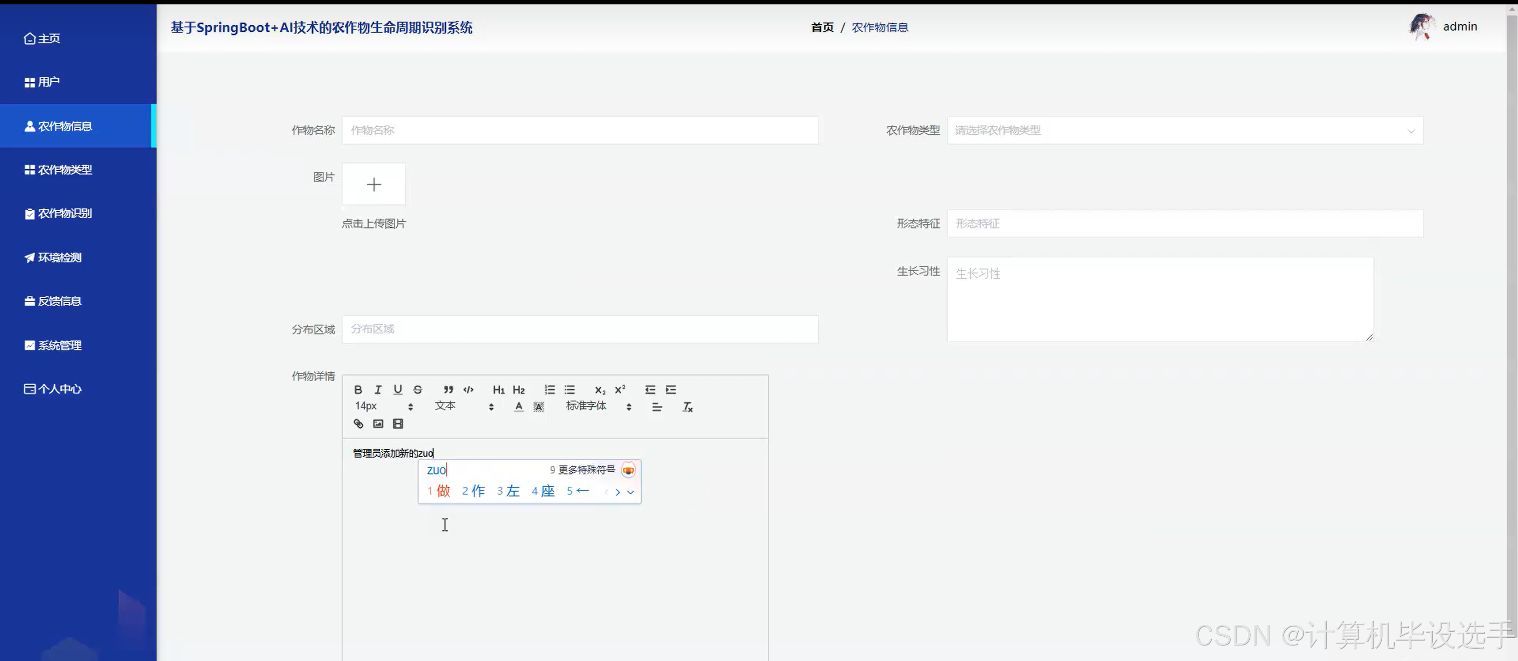Click the superscript icon
This screenshot has height=661, width=1518.
(x=620, y=389)
